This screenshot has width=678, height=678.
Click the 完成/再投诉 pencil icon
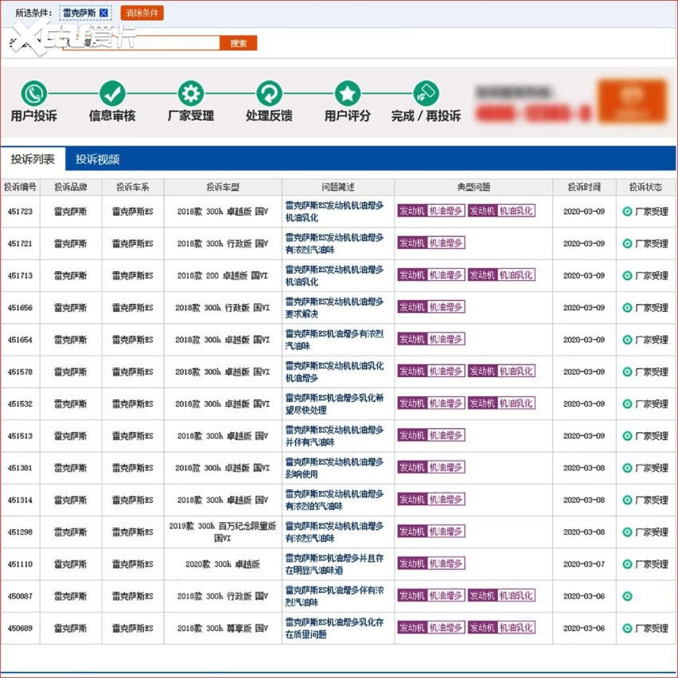click(x=426, y=94)
